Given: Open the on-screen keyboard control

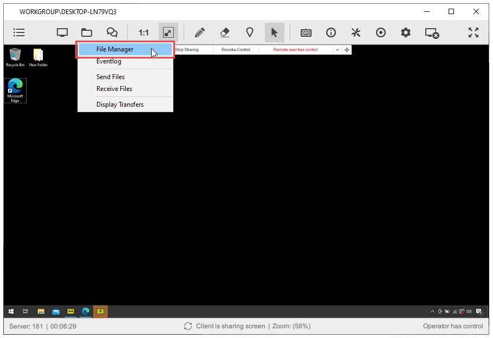Looking at the screenshot, I should (306, 32).
